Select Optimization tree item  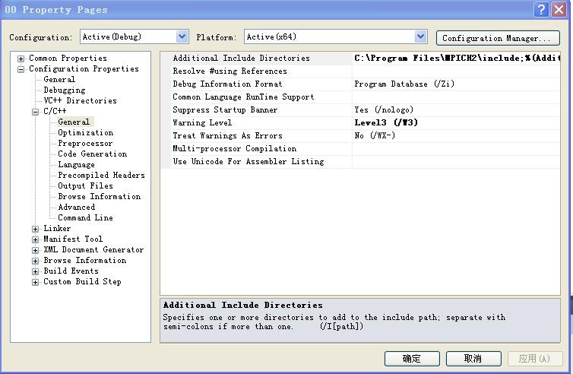86,132
